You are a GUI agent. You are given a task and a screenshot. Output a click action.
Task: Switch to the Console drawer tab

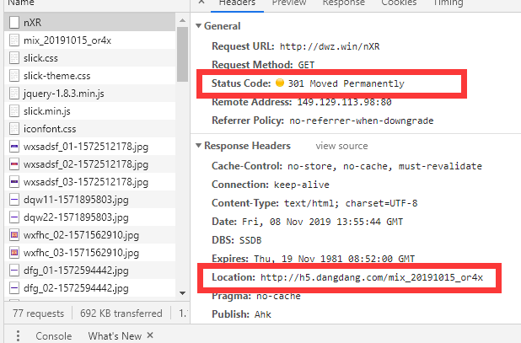pos(53,335)
